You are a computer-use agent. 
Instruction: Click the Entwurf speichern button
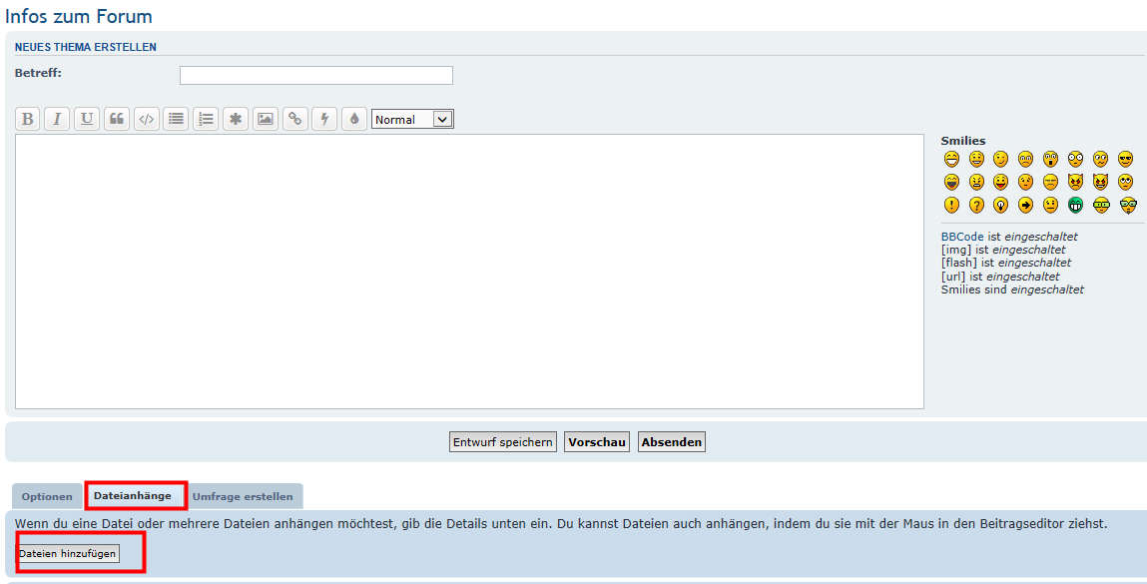(x=503, y=442)
